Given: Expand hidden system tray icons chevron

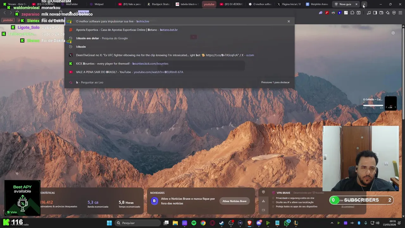Looking at the screenshot, I should [x=332, y=223].
